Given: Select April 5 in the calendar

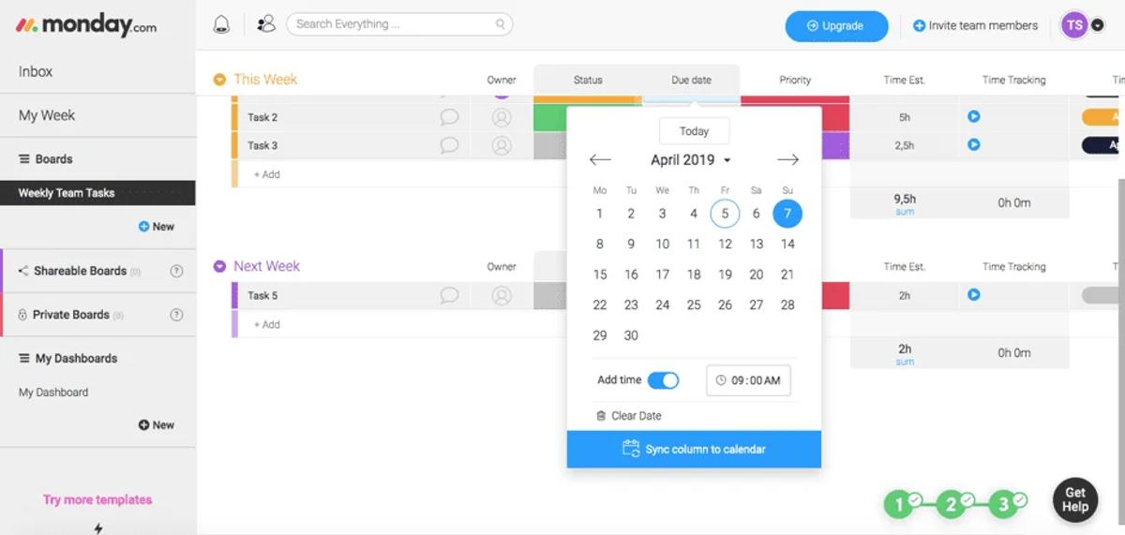Looking at the screenshot, I should click(x=725, y=214).
